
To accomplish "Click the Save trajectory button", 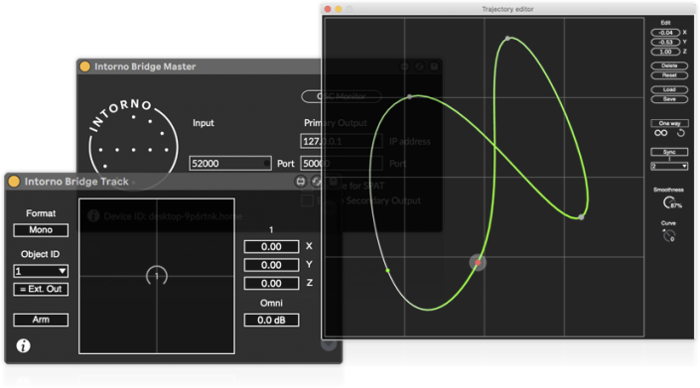I will coord(669,99).
